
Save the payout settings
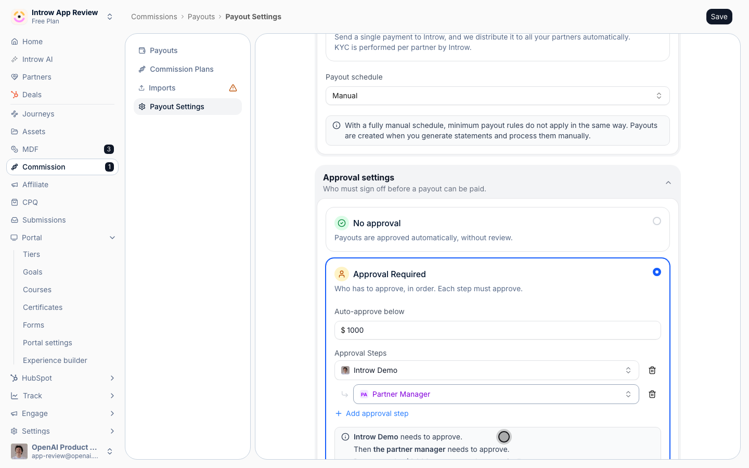pyautogui.click(x=719, y=17)
